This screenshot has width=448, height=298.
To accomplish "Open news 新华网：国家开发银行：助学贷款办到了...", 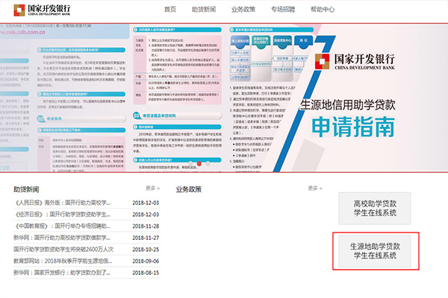I will [62, 273].
